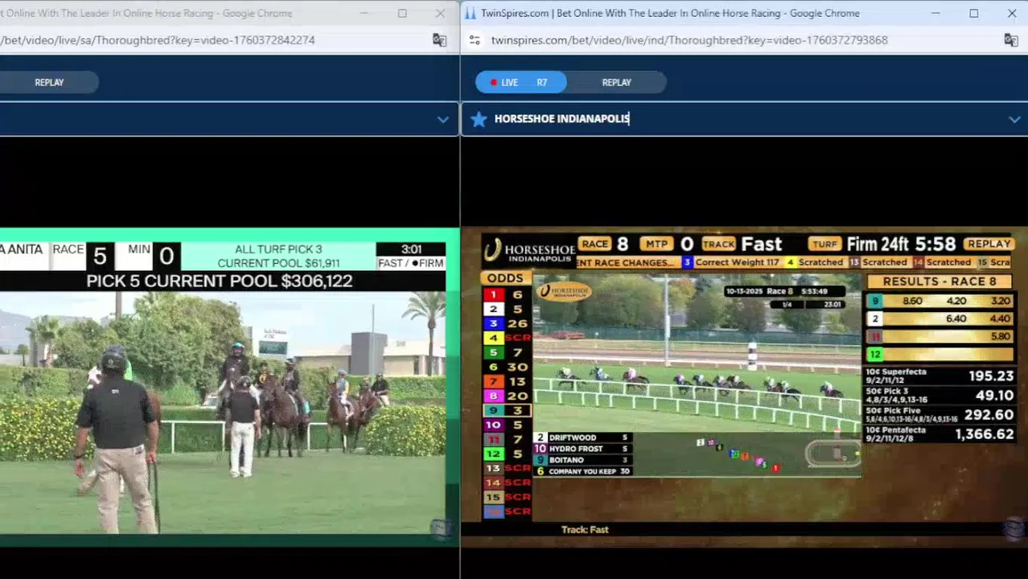Click the Santa Anita paddock video feed
The image size is (1028, 579).
pyautogui.click(x=223, y=413)
